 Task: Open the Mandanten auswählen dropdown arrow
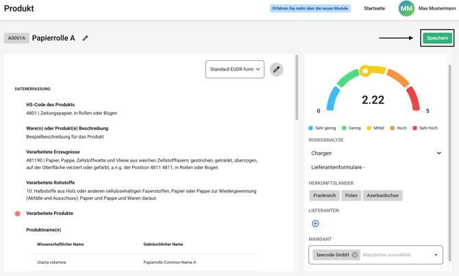pyautogui.click(x=436, y=255)
